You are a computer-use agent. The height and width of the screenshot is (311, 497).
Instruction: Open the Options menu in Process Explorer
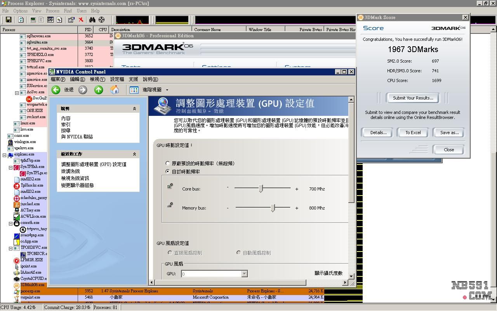click(x=20, y=11)
